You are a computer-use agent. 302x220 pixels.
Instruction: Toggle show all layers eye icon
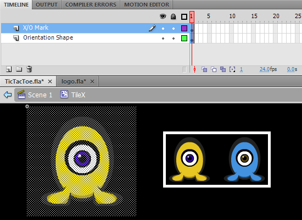tap(163, 16)
